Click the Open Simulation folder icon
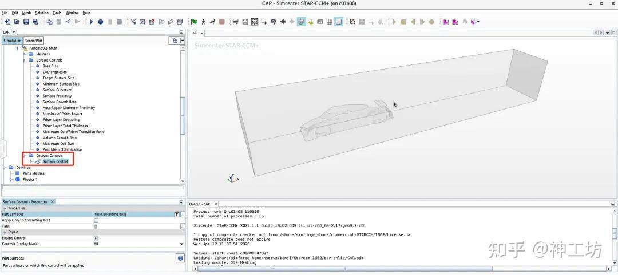The width and height of the screenshot is (618, 275). [17, 22]
